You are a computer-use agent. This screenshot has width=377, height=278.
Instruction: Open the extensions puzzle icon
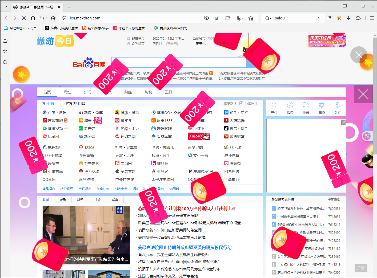point(358,18)
